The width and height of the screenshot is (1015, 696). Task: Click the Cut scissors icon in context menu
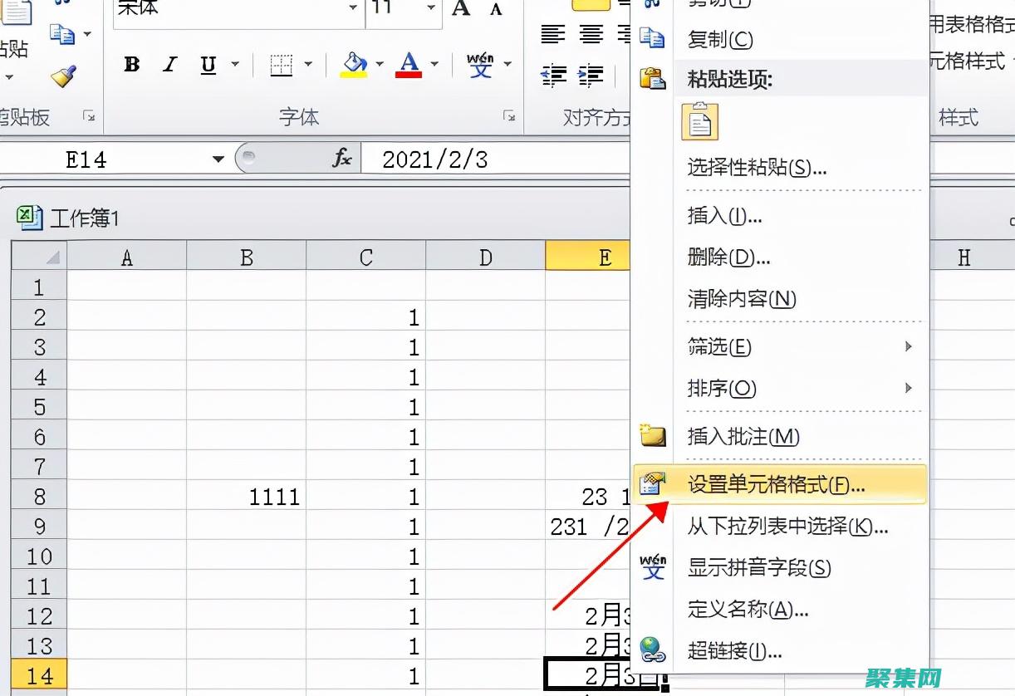point(653,4)
